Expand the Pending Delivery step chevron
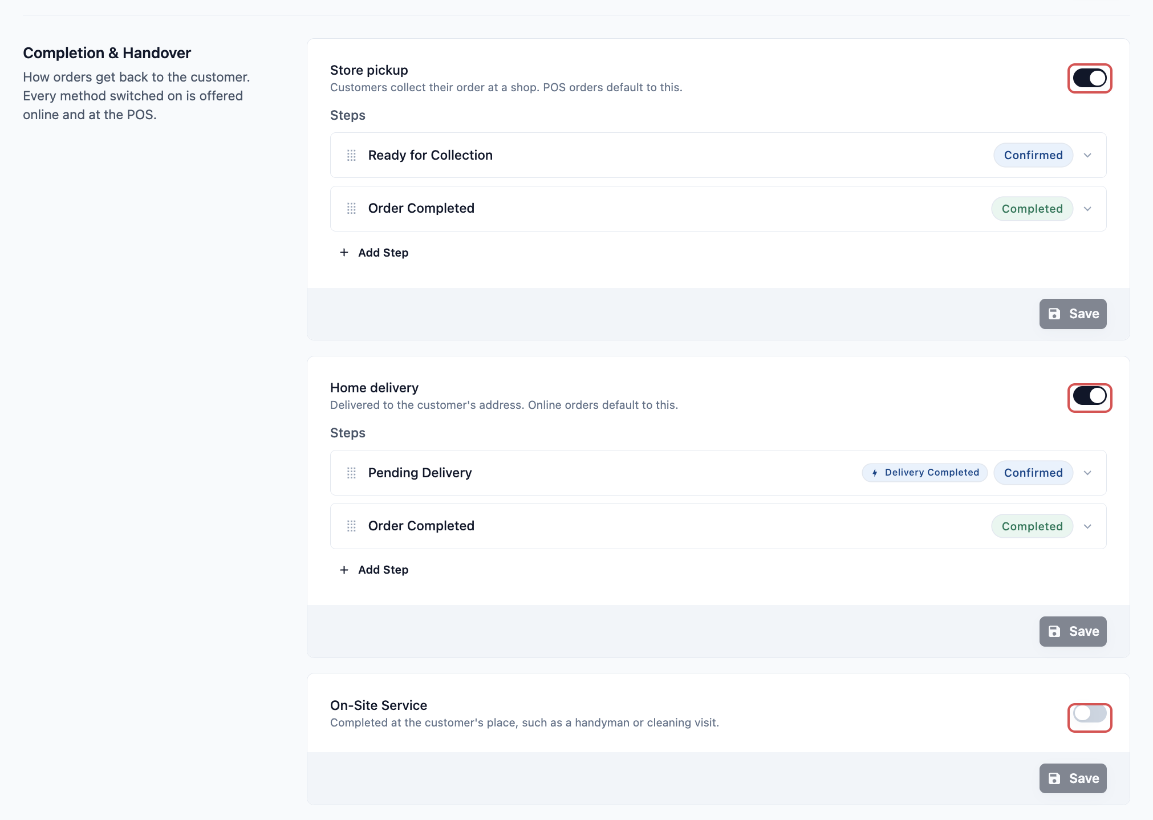This screenshot has height=820, width=1153. [x=1087, y=473]
